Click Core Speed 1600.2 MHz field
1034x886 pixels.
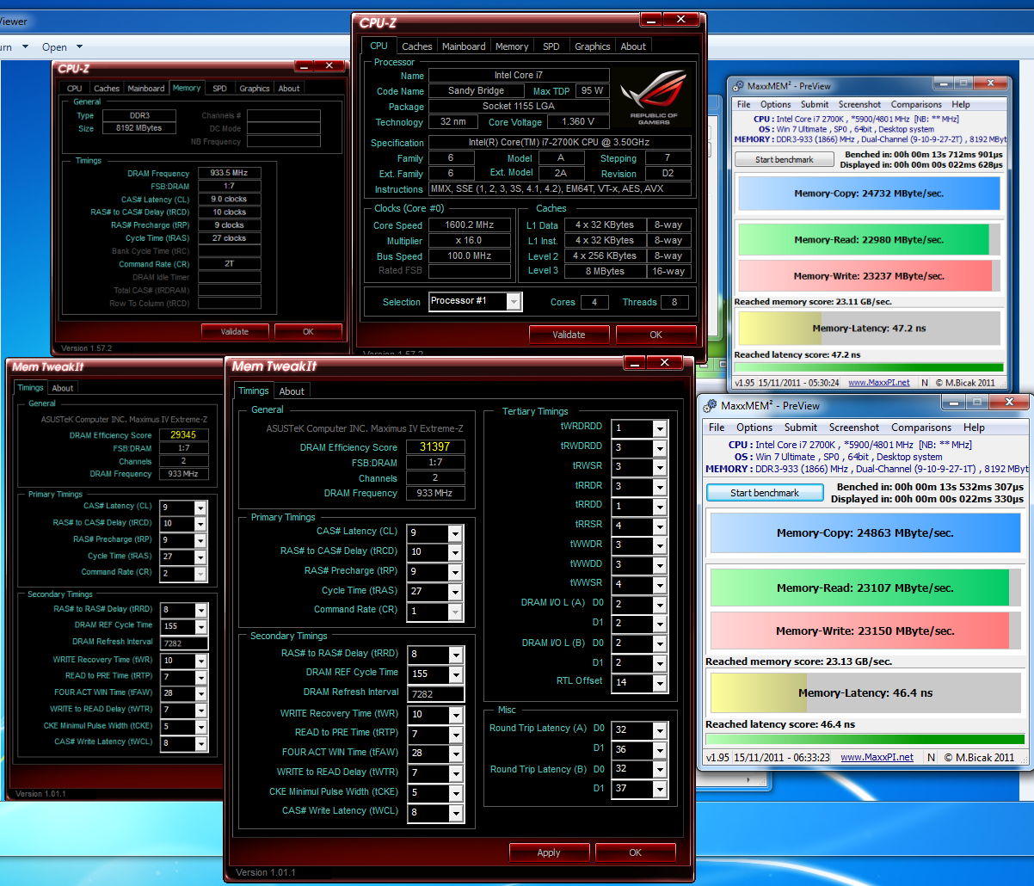470,225
